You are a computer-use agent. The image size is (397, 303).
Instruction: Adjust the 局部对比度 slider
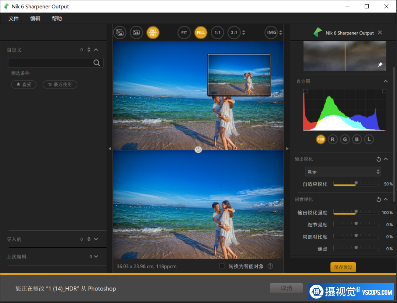click(x=356, y=237)
